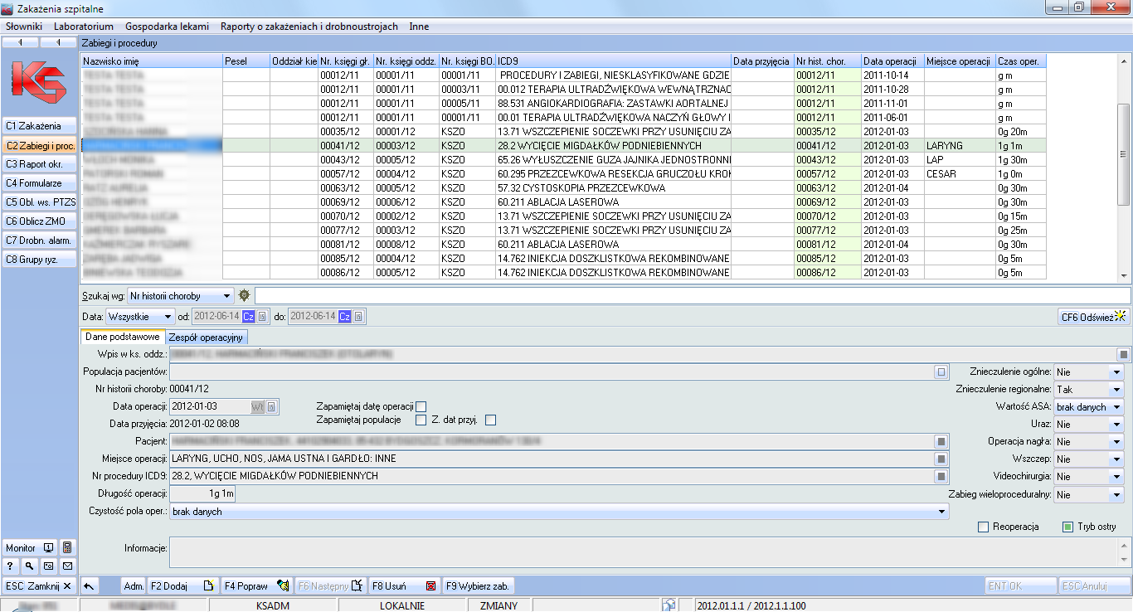
Task: Switch to Zespół operacyjny tab
Action: [206, 338]
